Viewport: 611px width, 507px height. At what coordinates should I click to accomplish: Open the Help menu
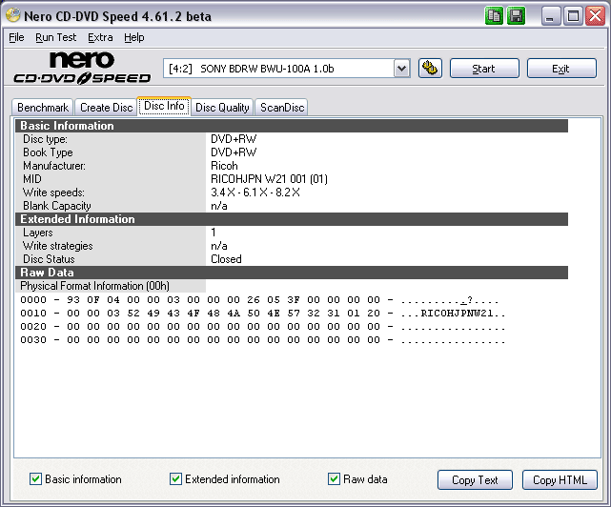pos(134,37)
